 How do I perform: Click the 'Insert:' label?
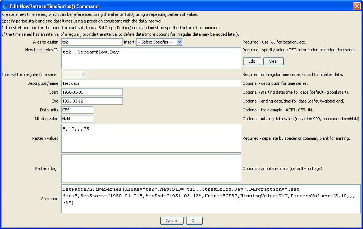130,42
